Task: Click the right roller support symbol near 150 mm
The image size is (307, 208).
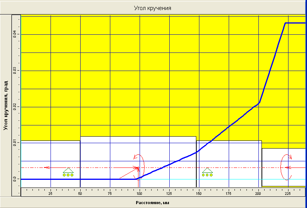Action: click(207, 172)
